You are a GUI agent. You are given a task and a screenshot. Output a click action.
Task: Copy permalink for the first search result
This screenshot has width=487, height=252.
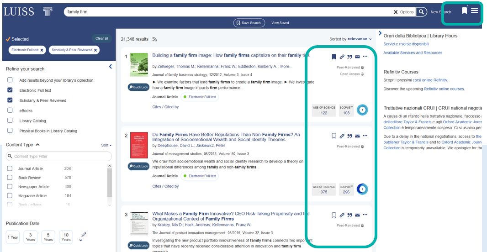pyautogui.click(x=342, y=57)
